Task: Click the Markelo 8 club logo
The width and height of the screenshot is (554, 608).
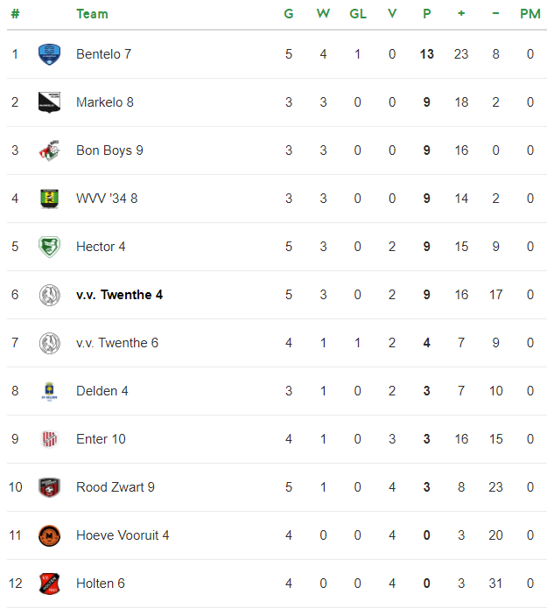Action: pos(49,102)
